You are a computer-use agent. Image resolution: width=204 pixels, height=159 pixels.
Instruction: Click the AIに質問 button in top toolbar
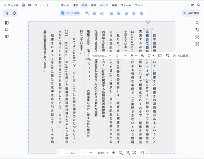[x=191, y=13]
